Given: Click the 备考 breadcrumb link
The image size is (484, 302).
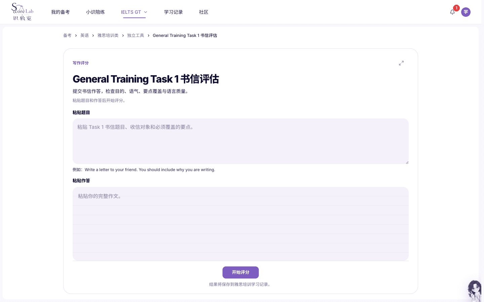Looking at the screenshot, I should (67, 36).
